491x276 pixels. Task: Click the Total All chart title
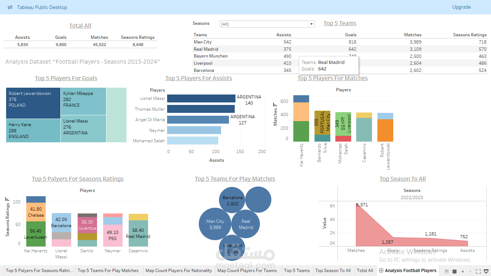(x=80, y=26)
